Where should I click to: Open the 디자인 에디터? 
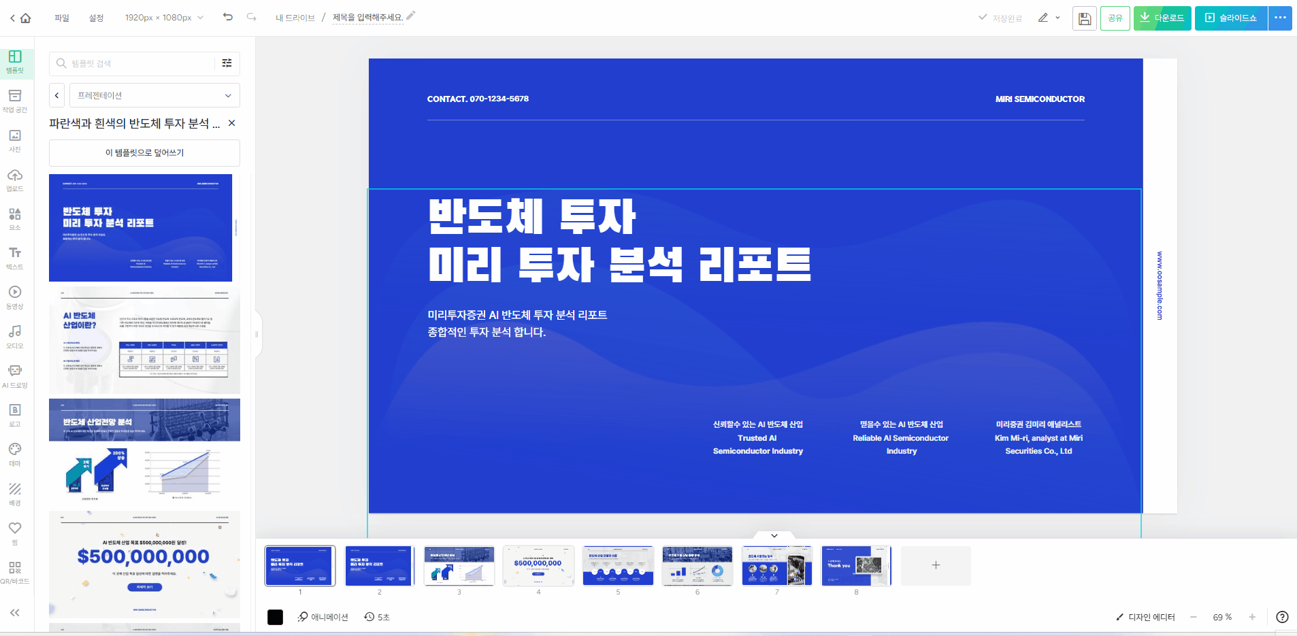[x=1145, y=617]
